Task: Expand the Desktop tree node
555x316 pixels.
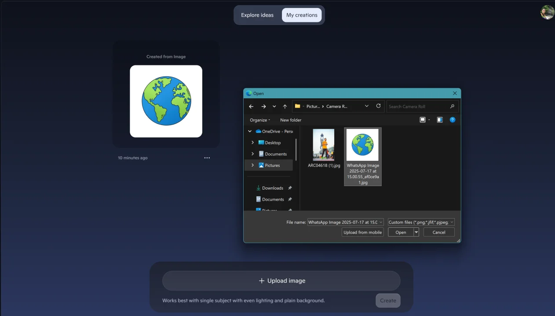Action: tap(252, 143)
